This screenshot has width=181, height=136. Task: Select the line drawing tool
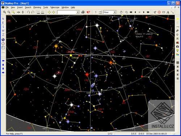point(172,12)
